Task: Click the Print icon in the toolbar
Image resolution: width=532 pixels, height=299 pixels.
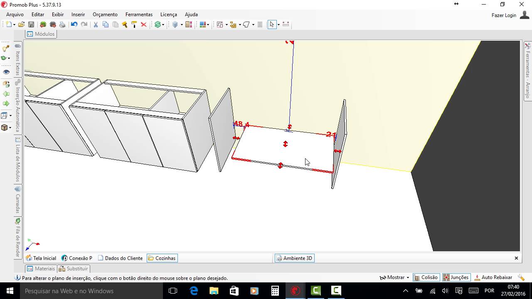Action: coord(62,25)
